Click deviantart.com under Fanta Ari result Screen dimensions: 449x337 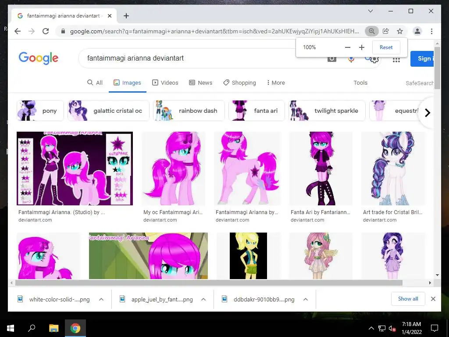[307, 220]
